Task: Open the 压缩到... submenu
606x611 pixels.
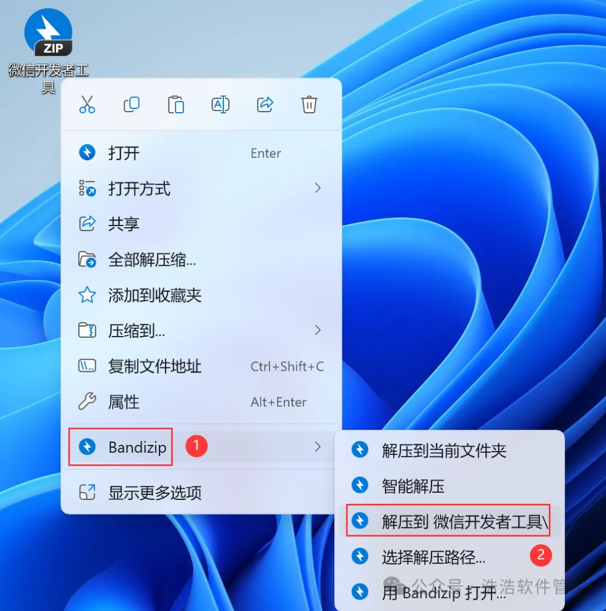Action: 201,330
